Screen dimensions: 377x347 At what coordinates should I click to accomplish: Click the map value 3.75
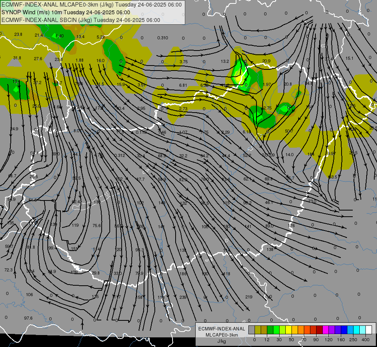pos(183,62)
